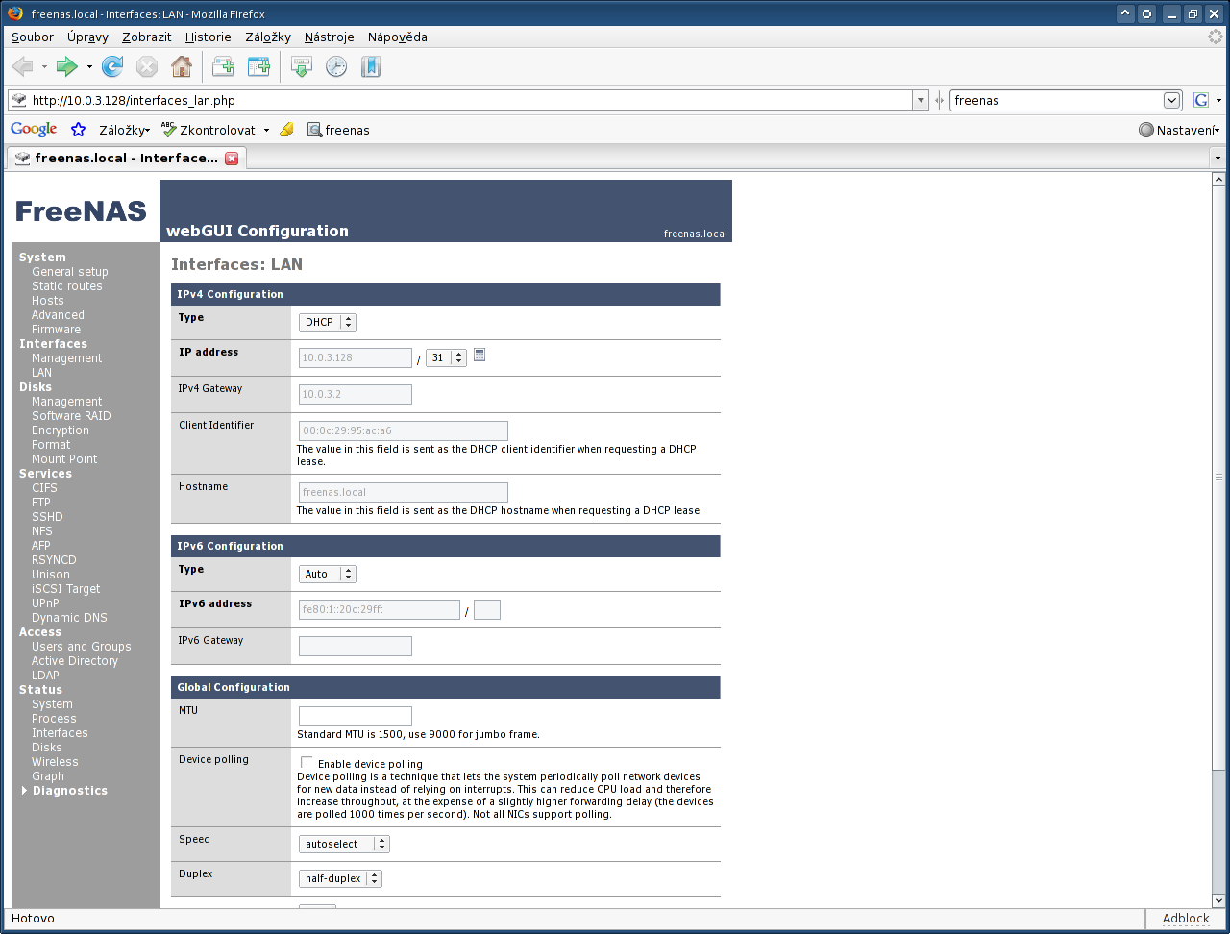Find word freenas using Google toolbar button
The height and width of the screenshot is (934, 1230).
coord(338,130)
